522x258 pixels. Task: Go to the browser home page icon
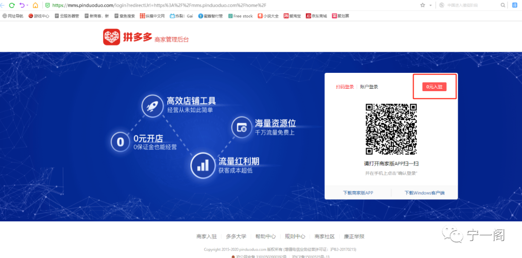coord(35,5)
